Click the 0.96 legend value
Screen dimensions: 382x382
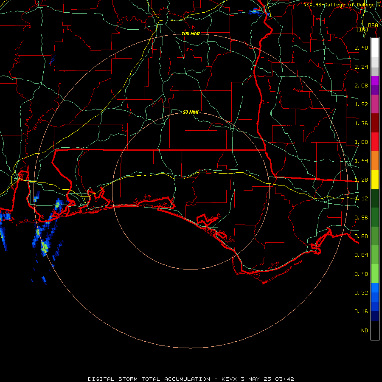pos(361,217)
